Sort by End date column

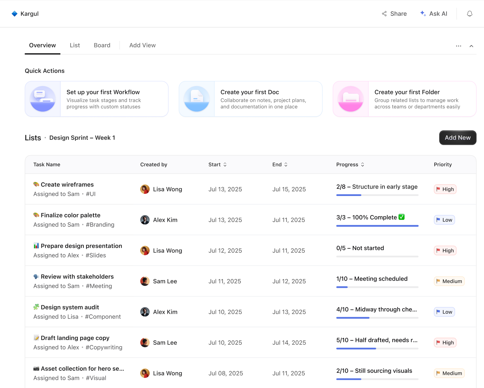tap(280, 165)
